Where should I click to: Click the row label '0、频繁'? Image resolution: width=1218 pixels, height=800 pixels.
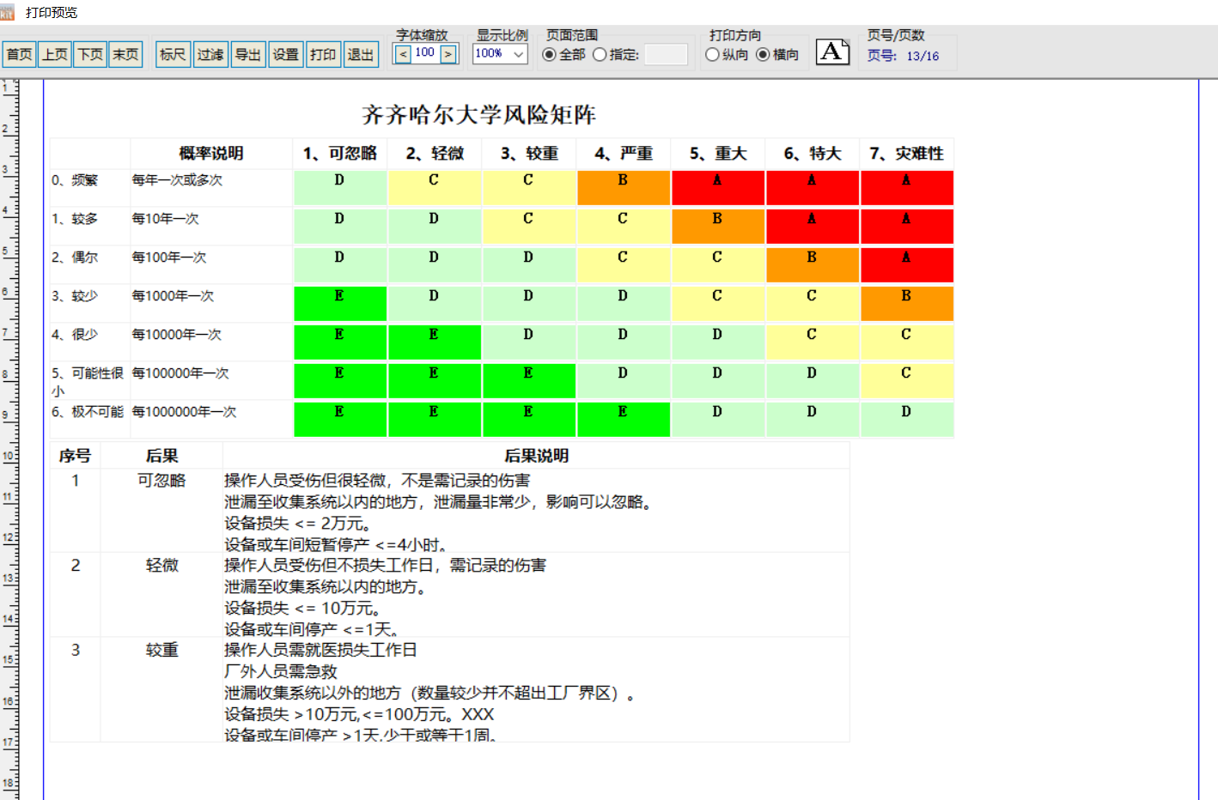click(75, 180)
